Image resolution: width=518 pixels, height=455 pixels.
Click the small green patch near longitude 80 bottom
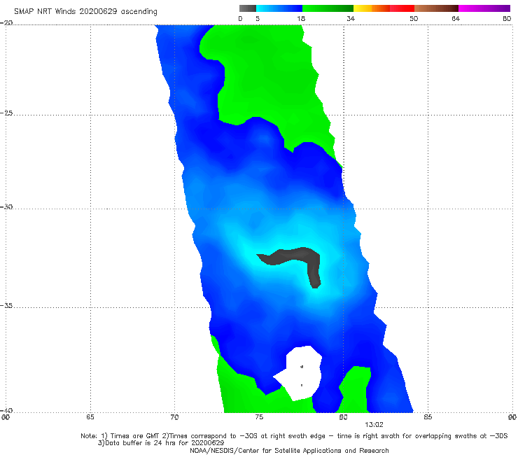click(x=355, y=390)
